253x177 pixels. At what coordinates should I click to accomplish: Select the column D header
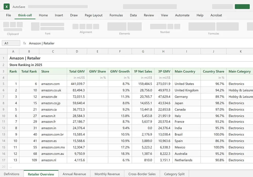tap(77, 51)
